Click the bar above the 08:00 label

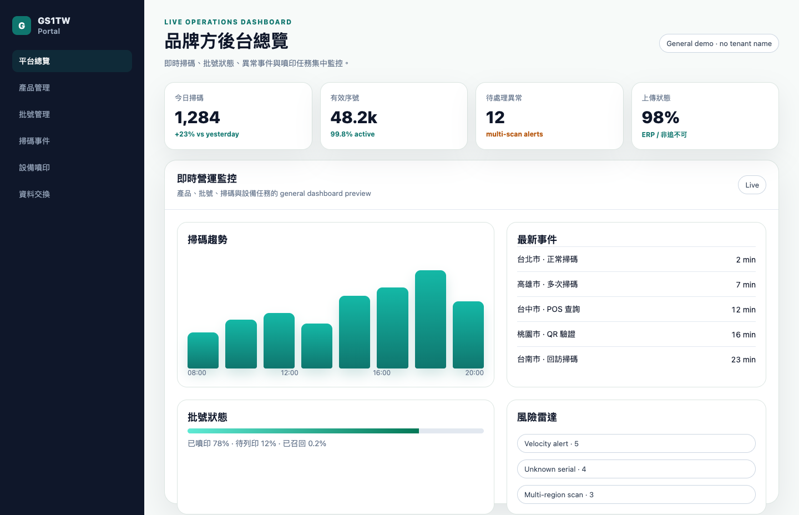203,350
